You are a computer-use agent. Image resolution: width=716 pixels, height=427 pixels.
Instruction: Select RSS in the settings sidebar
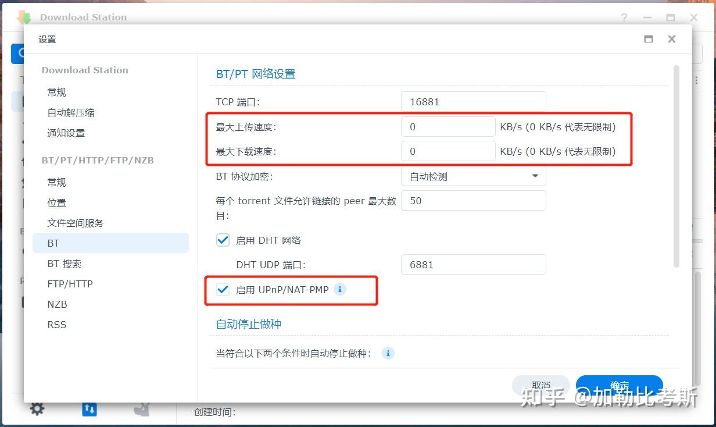click(56, 325)
